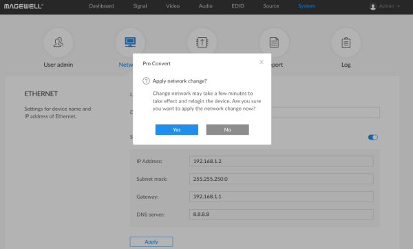413x249 pixels.
Task: Close the Pro Convert dialog
Action: (x=262, y=62)
